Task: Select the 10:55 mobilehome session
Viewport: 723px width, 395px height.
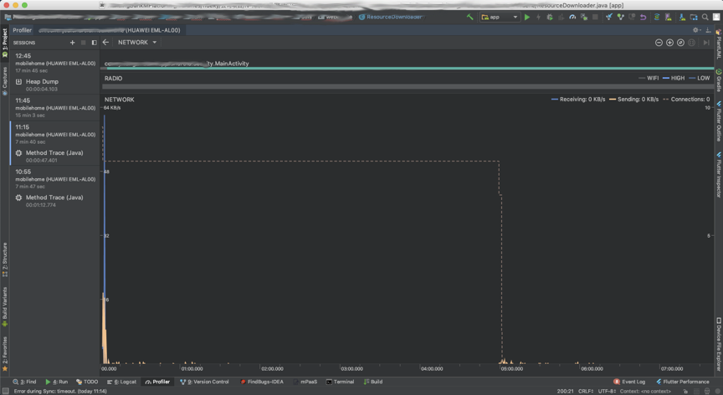Action: (55, 179)
